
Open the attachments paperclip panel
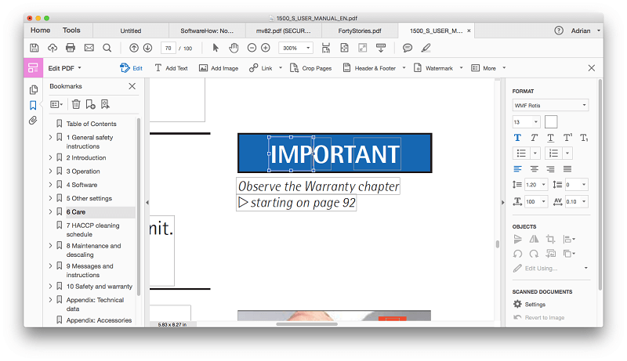pyautogui.click(x=33, y=120)
